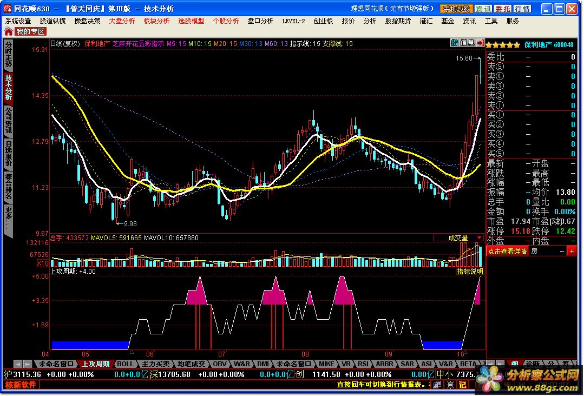Click the 指标说明 link
Screen dimensions: 584x396
470,272
